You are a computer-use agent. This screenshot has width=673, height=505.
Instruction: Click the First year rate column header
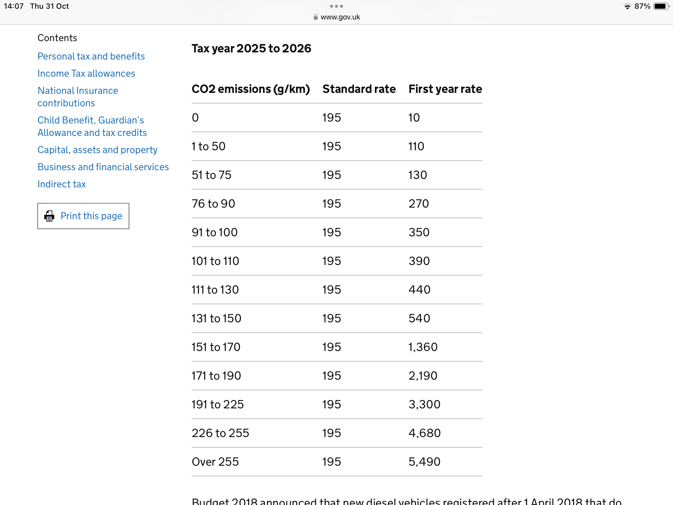coord(445,89)
